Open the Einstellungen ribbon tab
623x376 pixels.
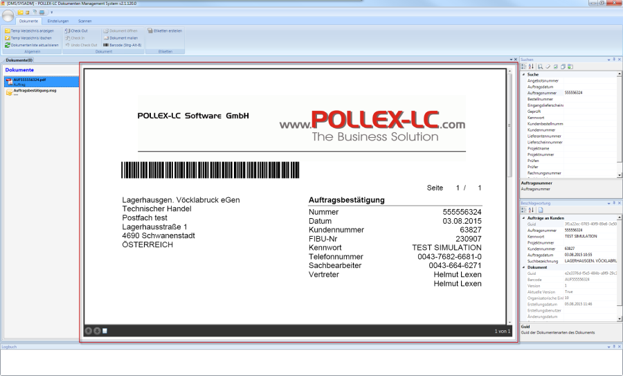(58, 21)
